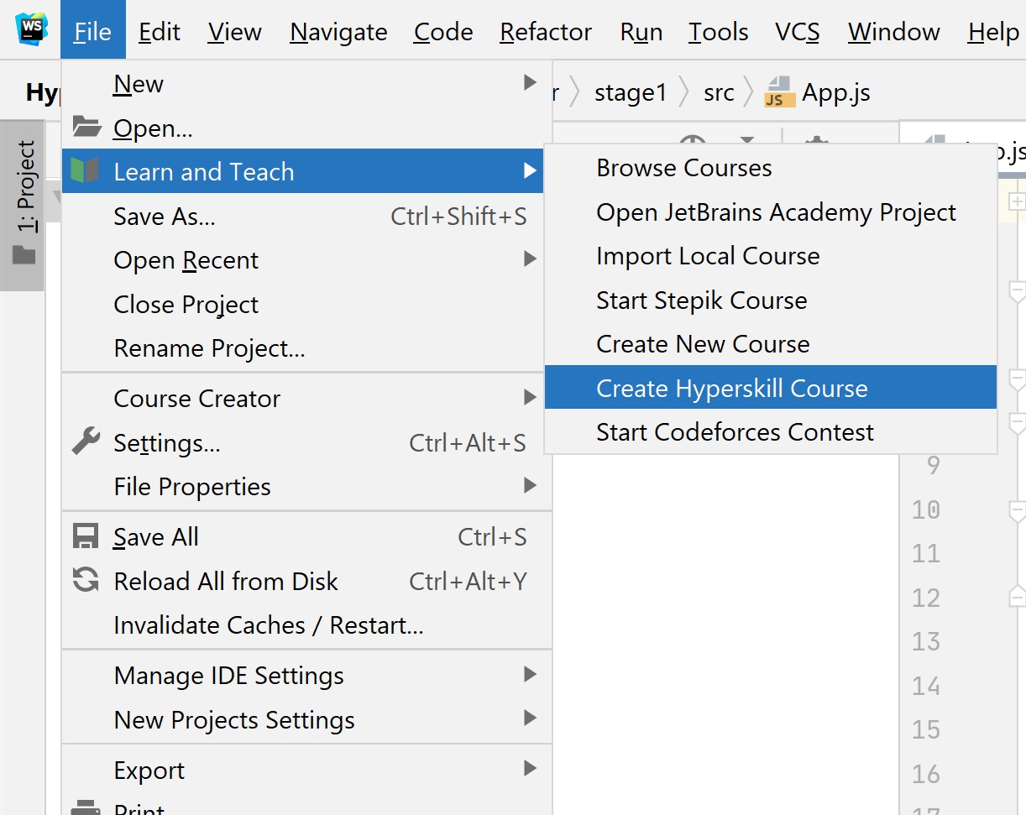Select Browse Courses
1026x815 pixels.
click(x=771, y=167)
